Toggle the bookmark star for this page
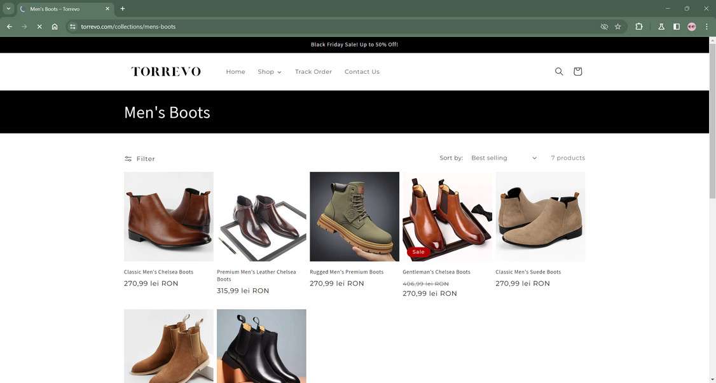This screenshot has height=383, width=716. pyautogui.click(x=617, y=26)
